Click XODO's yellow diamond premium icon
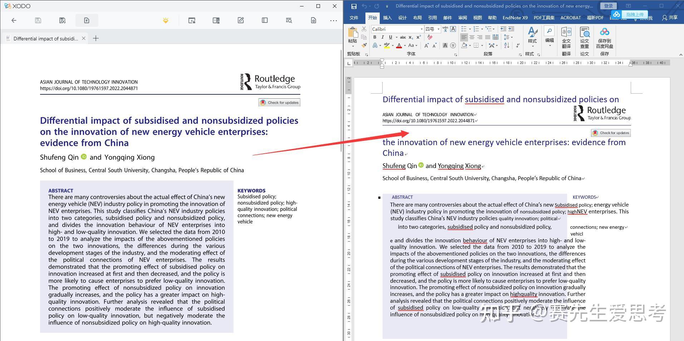Viewport: 684px width, 341px height. [x=166, y=20]
